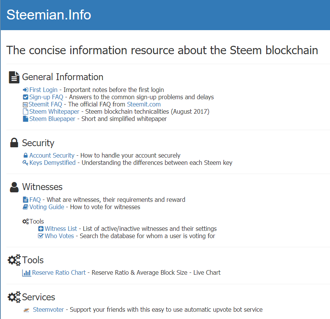Open the Steemit.com link
The width and height of the screenshot is (330, 319).
[x=144, y=105]
